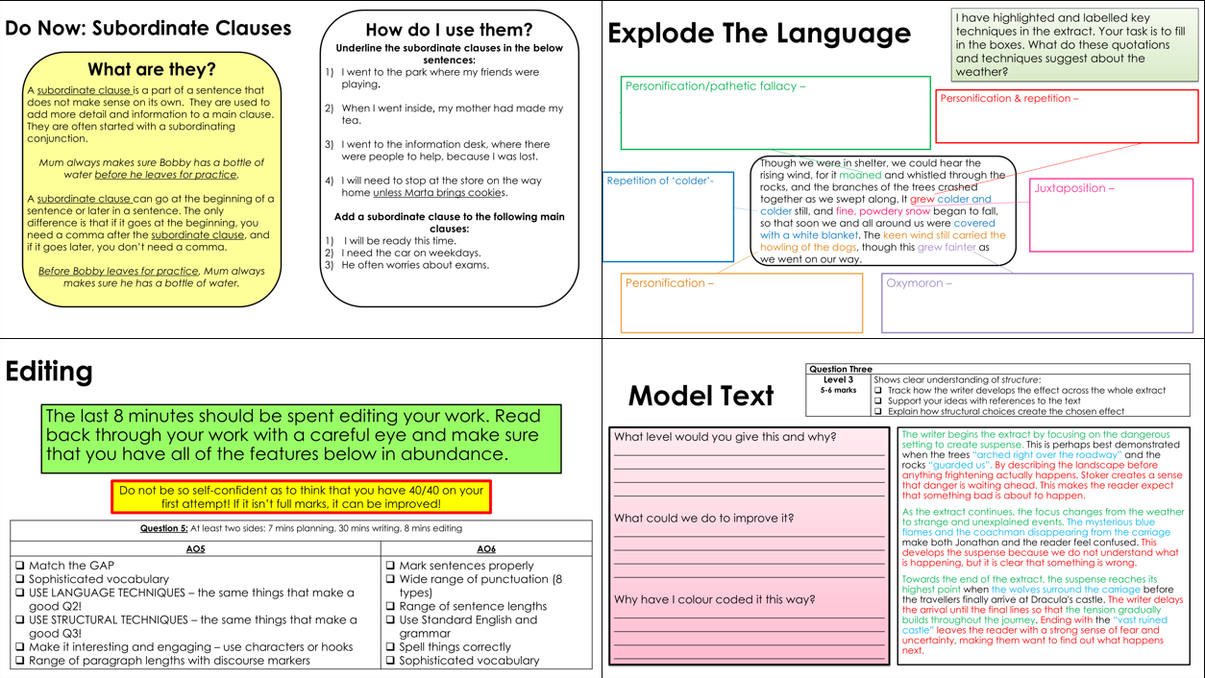Screen dimensions: 1205x678
Task: Select the 'What are they?' heading
Action: tap(152, 69)
